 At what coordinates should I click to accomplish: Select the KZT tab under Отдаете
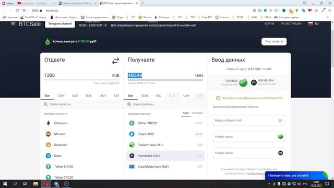(x=116, y=96)
